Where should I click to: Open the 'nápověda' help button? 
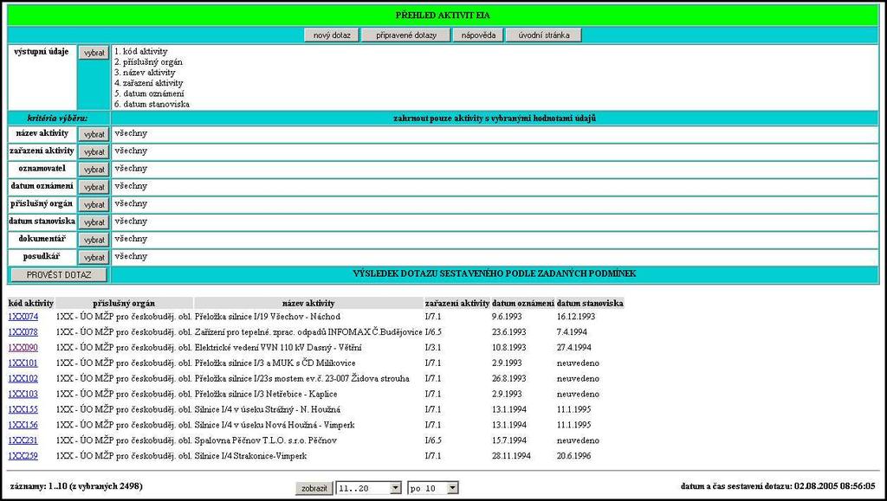point(478,35)
